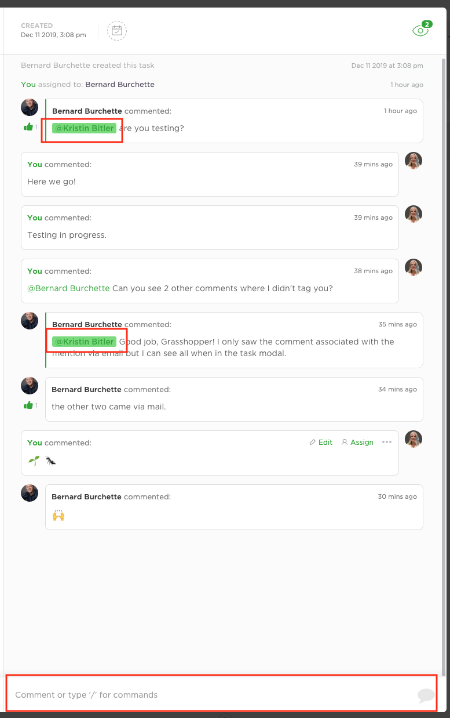The width and height of the screenshot is (450, 718).
Task: Click the "38 mins ago" timestamp
Action: pos(373,271)
